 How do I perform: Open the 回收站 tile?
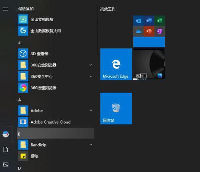point(116,109)
